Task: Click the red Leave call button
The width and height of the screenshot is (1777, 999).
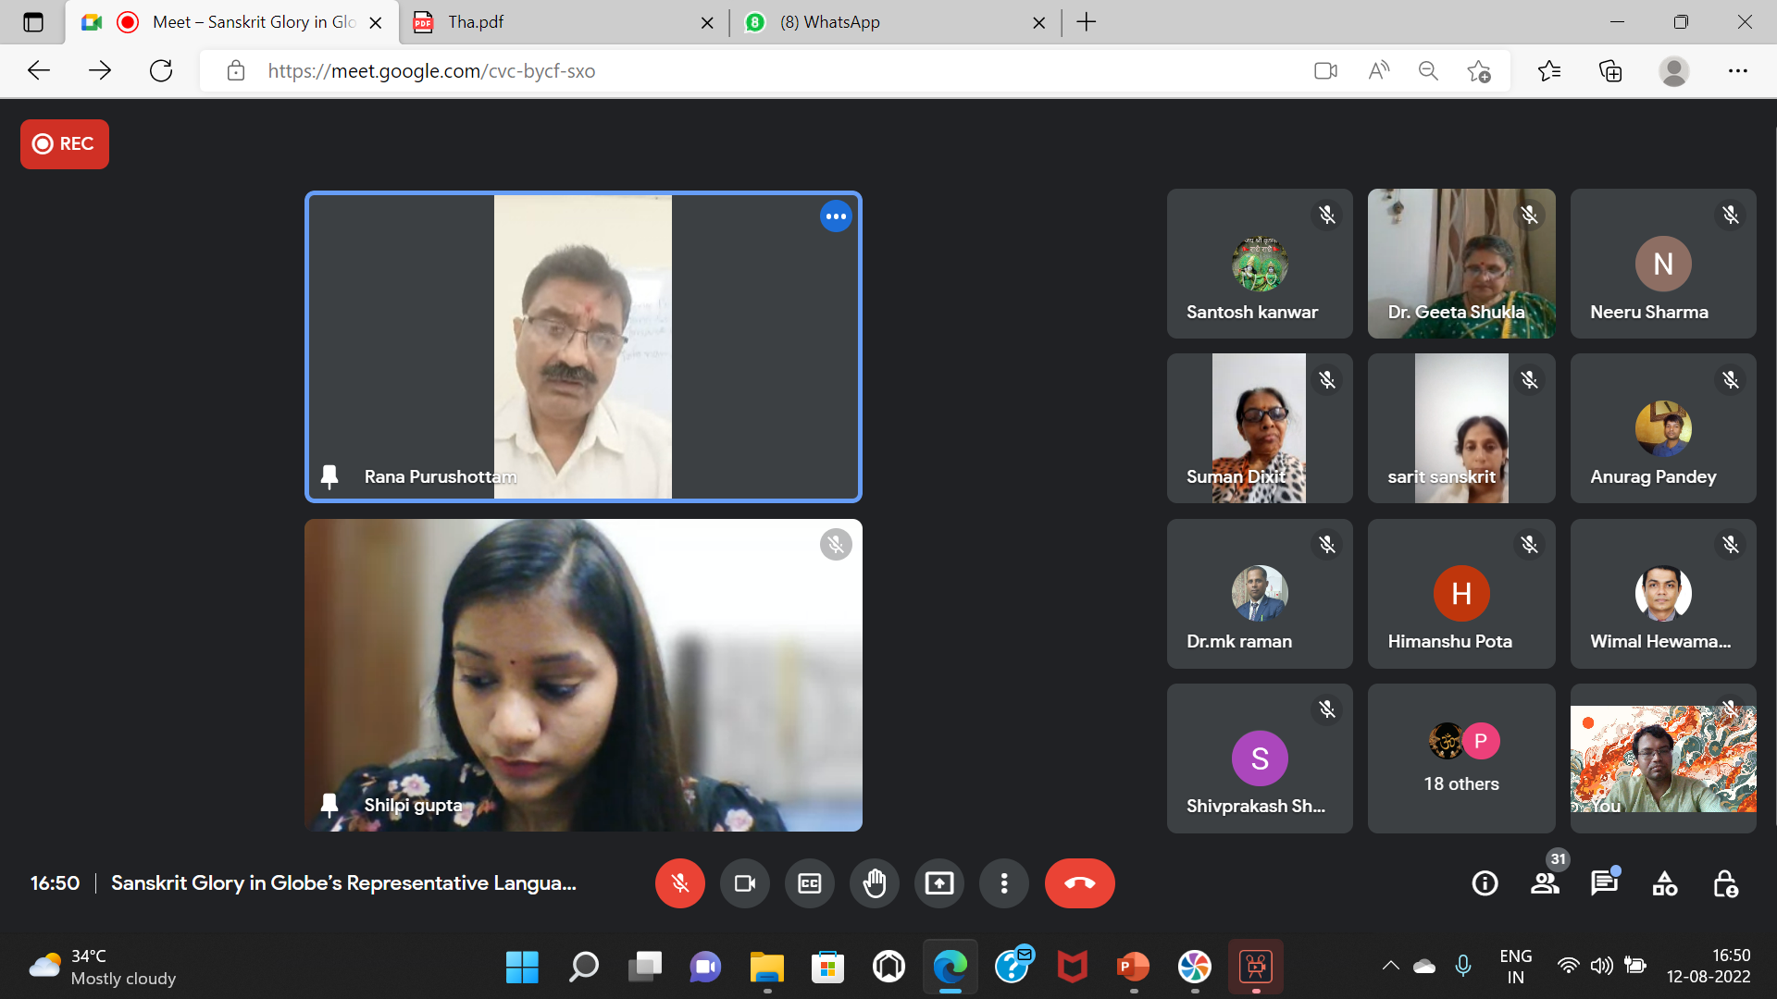Action: [x=1079, y=883]
